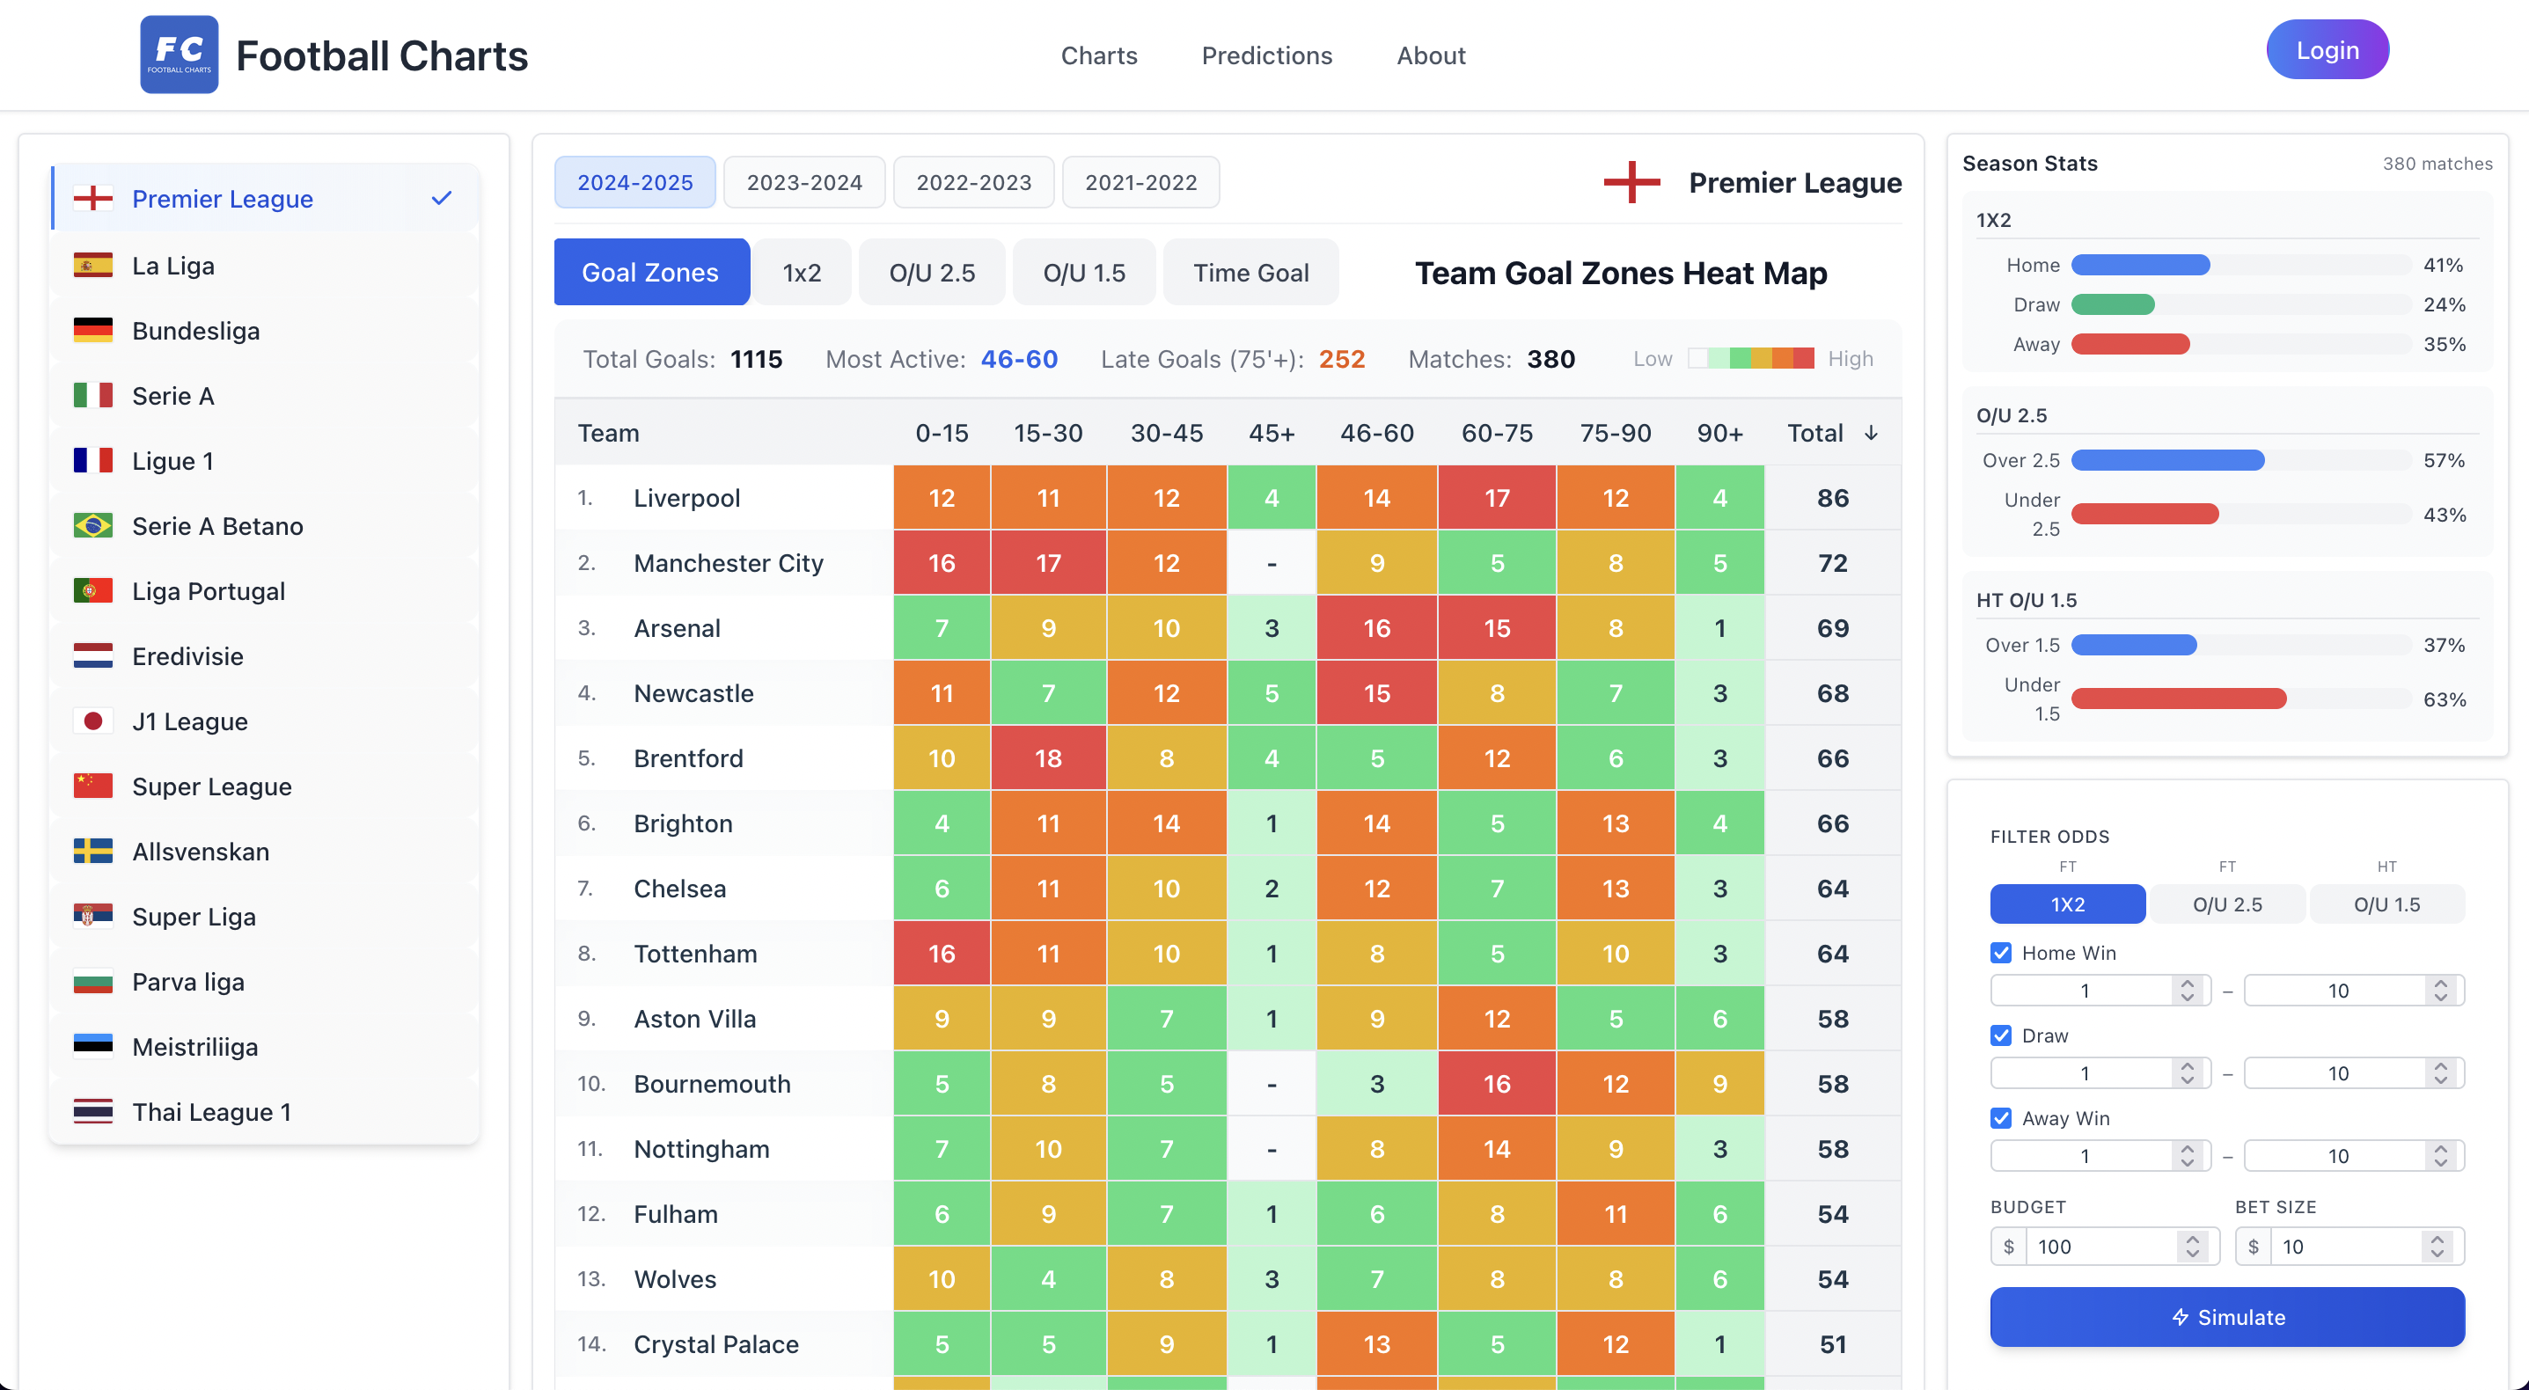Click the Brazil flag icon for Serie A Betano

[x=93, y=525]
